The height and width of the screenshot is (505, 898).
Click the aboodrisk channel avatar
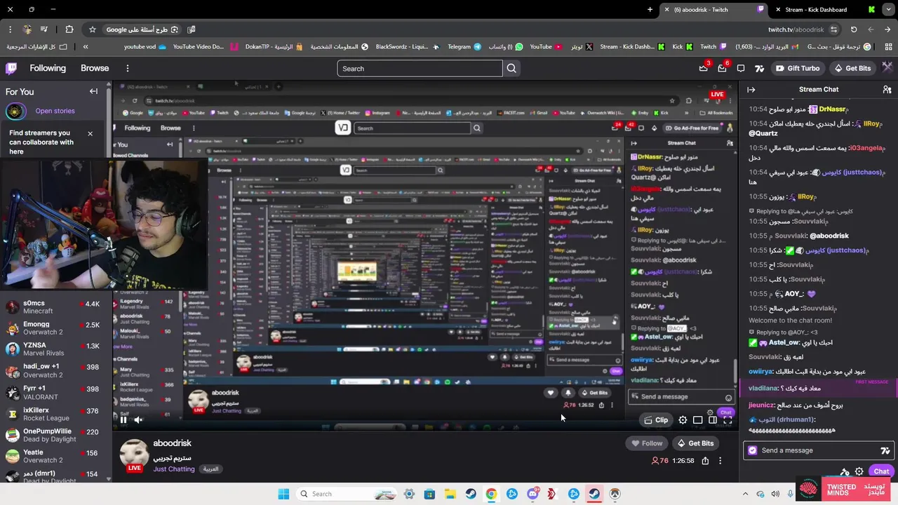tap(134, 454)
